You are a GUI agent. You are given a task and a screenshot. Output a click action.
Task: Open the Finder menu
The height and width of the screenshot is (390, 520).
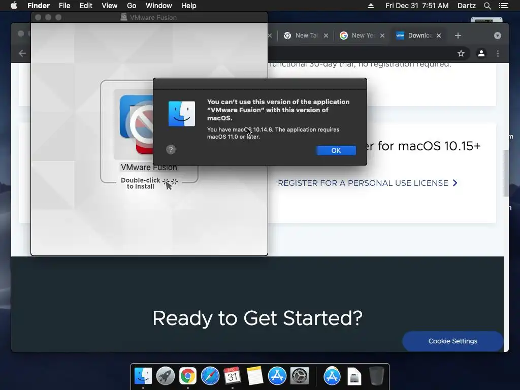[39, 6]
